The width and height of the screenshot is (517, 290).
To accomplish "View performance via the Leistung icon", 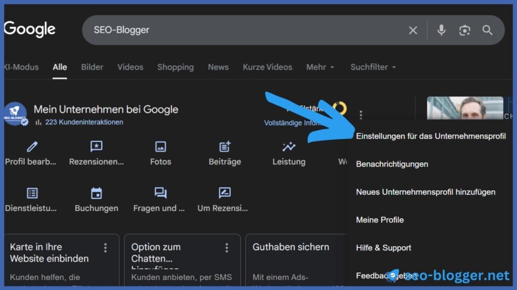I will click(288, 146).
